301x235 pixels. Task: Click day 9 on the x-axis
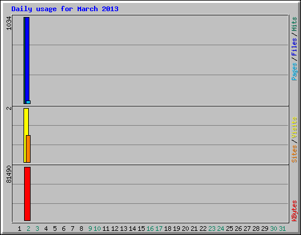click(x=90, y=229)
